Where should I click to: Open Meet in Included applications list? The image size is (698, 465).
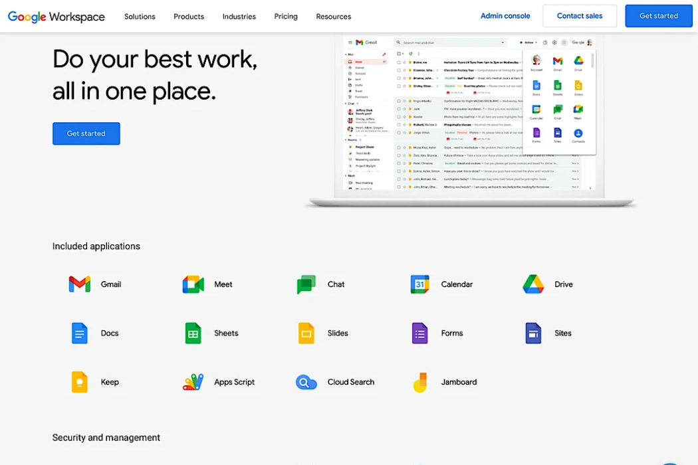pos(207,284)
